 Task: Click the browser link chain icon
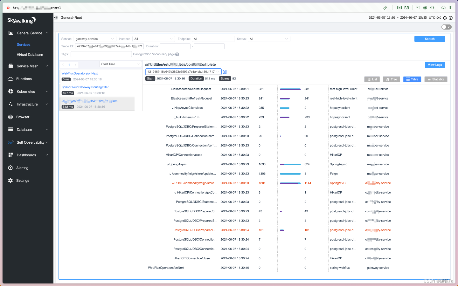tap(385, 8)
